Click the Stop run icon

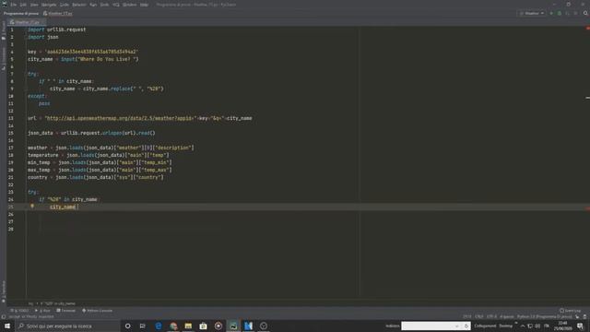[x=575, y=13]
